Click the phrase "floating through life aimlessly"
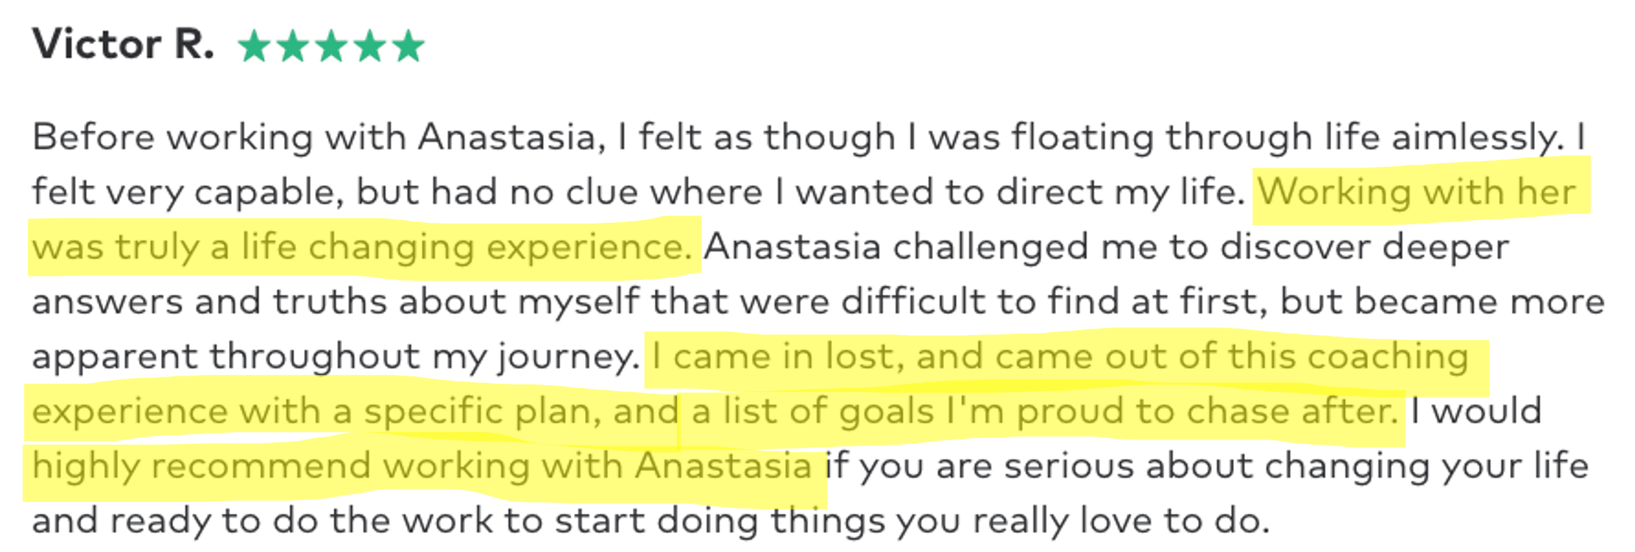Screen dimensions: 1635x552 (1286, 137)
